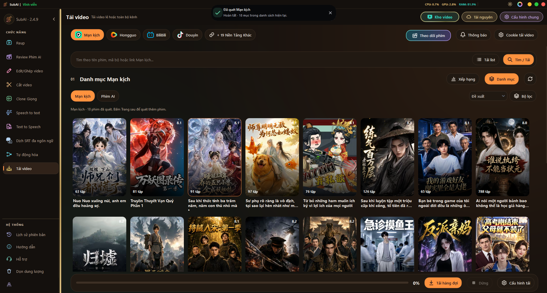The height and width of the screenshot is (293, 547).
Task: Click the refresh catalog icon button
Action: pos(530,79)
